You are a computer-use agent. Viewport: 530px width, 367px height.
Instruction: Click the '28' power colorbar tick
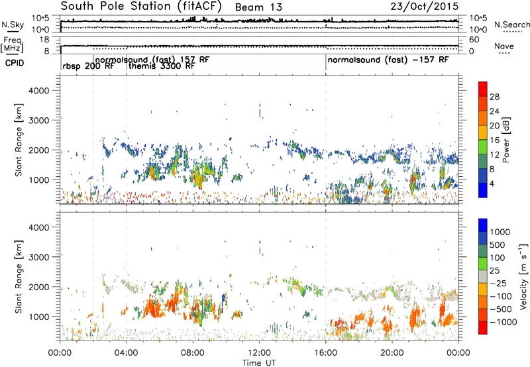[x=494, y=97]
